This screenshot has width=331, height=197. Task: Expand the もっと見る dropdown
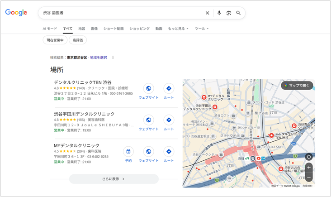tap(178, 29)
